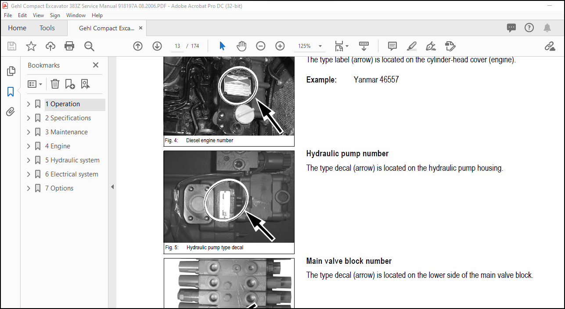Open the fit page width tool

(338, 46)
